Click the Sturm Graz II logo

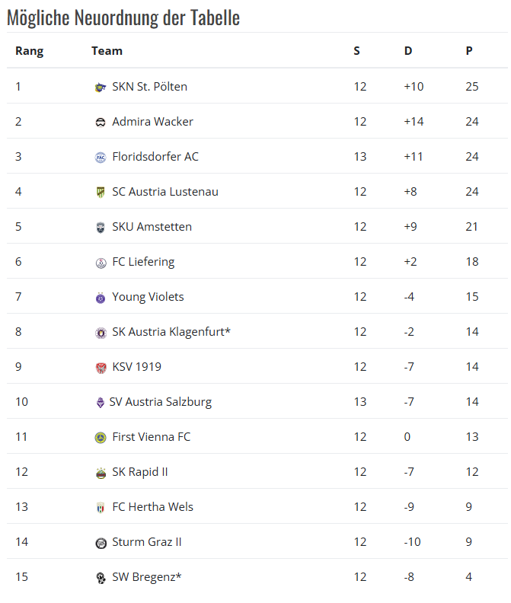click(x=101, y=543)
